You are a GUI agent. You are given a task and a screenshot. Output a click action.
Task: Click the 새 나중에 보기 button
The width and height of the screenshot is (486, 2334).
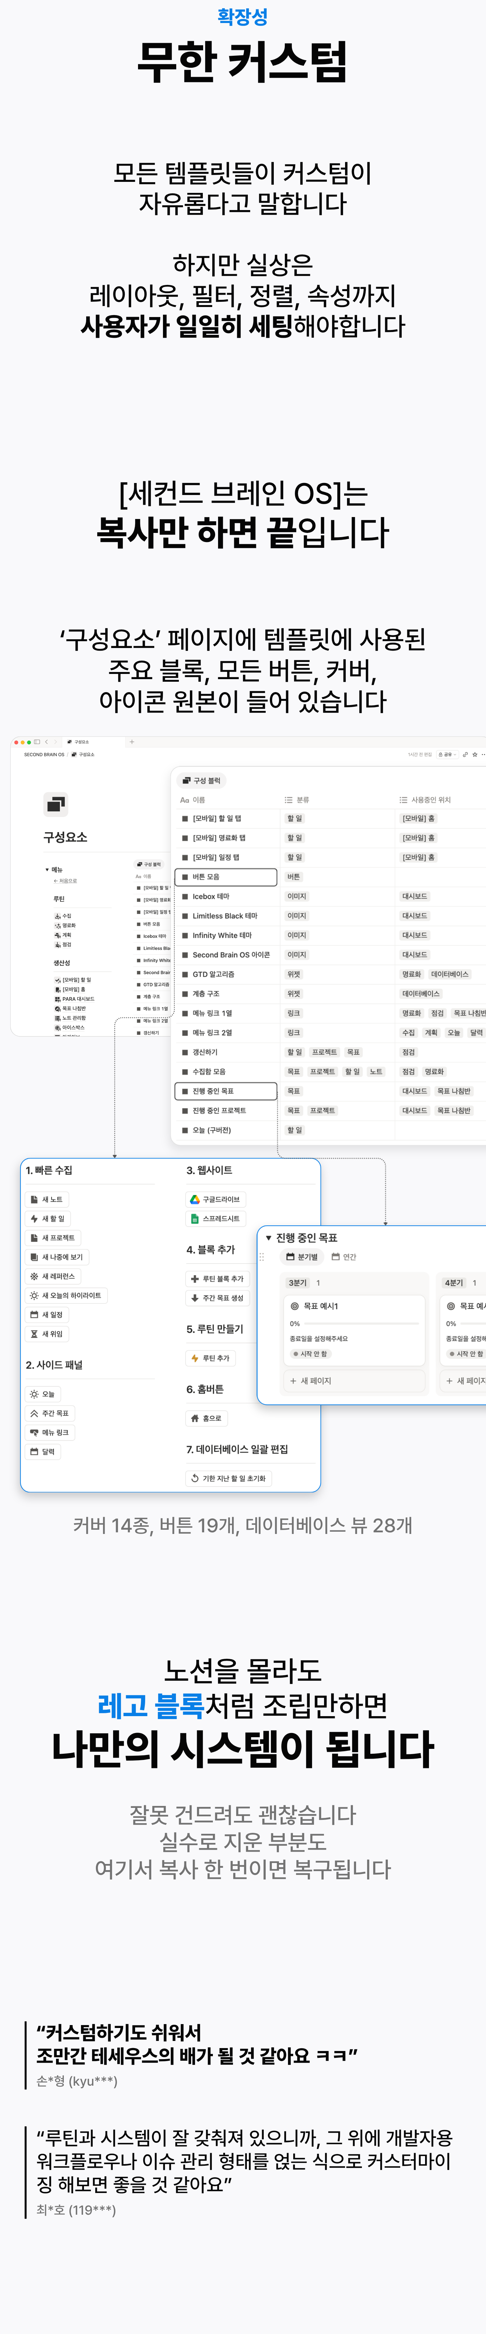[57, 1258]
